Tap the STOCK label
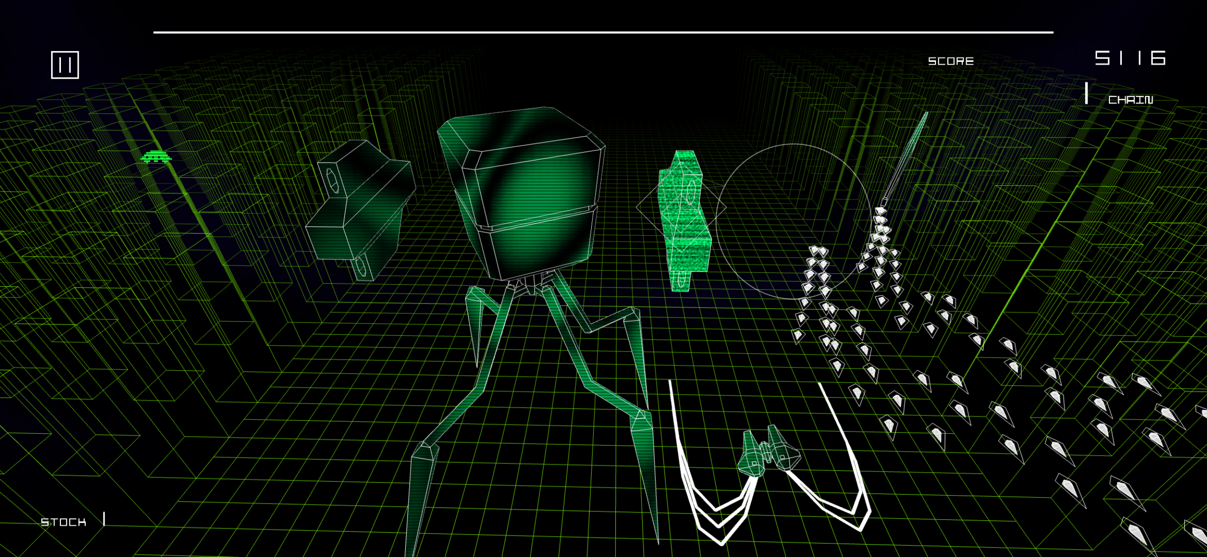The image size is (1207, 557). [x=63, y=522]
